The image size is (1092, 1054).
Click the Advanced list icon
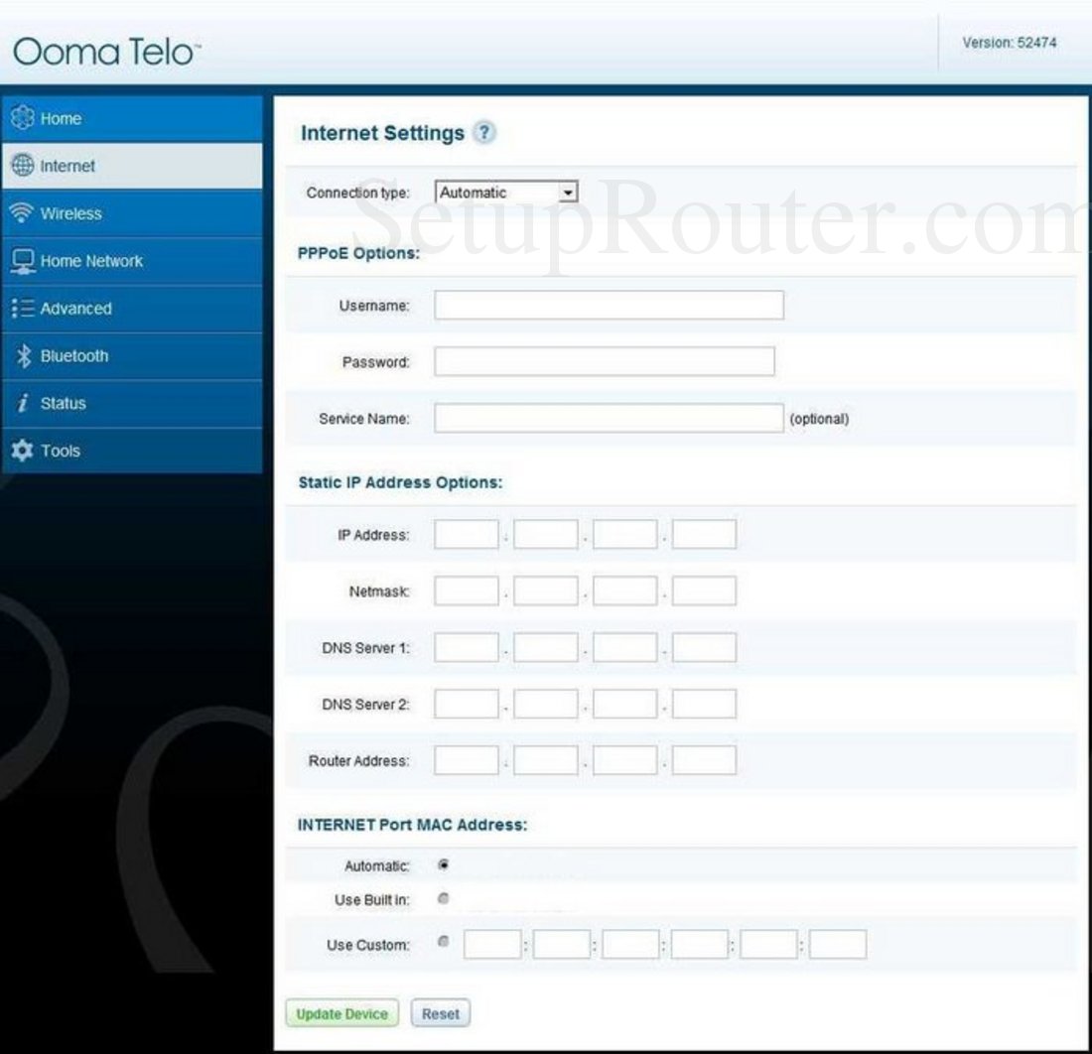pyautogui.click(x=22, y=309)
